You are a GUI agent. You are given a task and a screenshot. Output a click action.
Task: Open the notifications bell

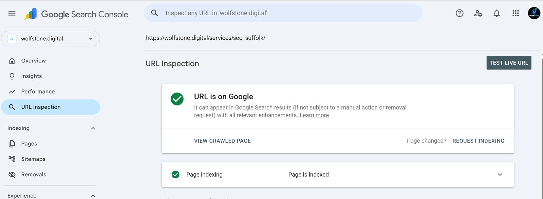[x=497, y=13]
